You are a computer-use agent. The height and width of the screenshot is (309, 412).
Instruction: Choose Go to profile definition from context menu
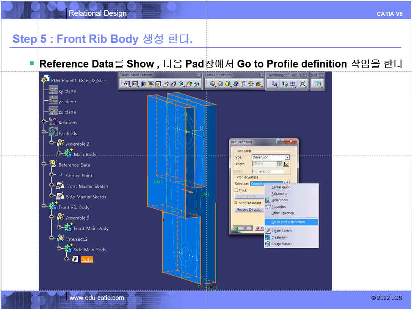click(288, 222)
